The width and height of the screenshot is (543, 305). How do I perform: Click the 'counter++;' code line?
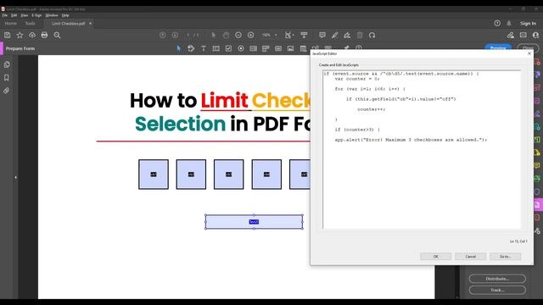click(x=372, y=109)
